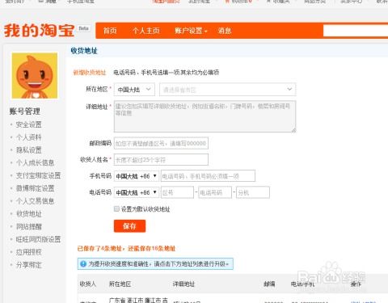Screen dimensions: 388x303
Task: Click the 区号 area code field
Action: coord(177,192)
